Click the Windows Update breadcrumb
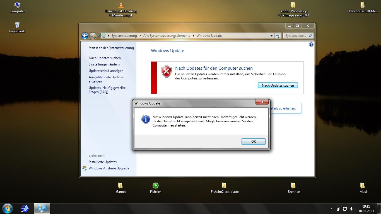The width and height of the screenshot is (381, 214). (209, 36)
